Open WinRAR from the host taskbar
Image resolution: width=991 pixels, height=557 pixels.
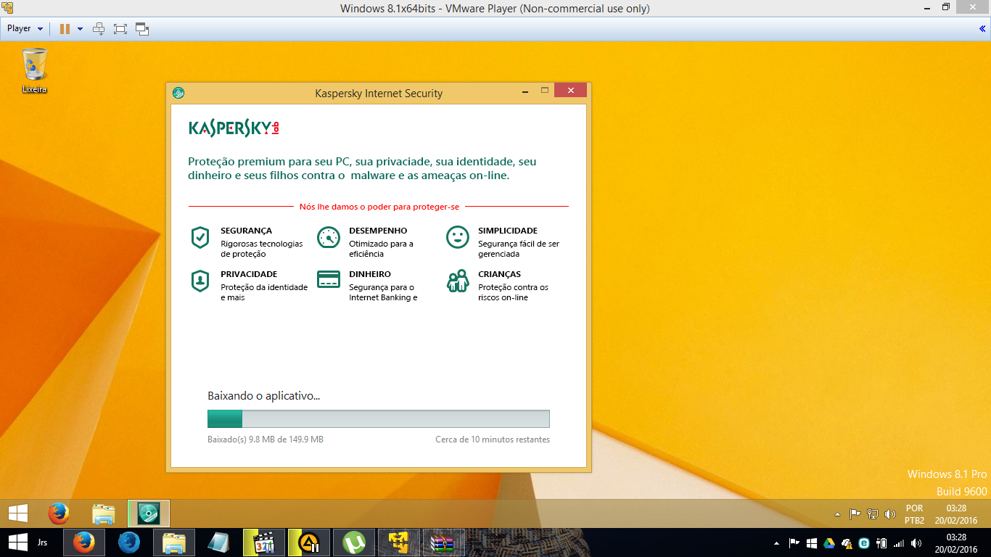(x=443, y=542)
